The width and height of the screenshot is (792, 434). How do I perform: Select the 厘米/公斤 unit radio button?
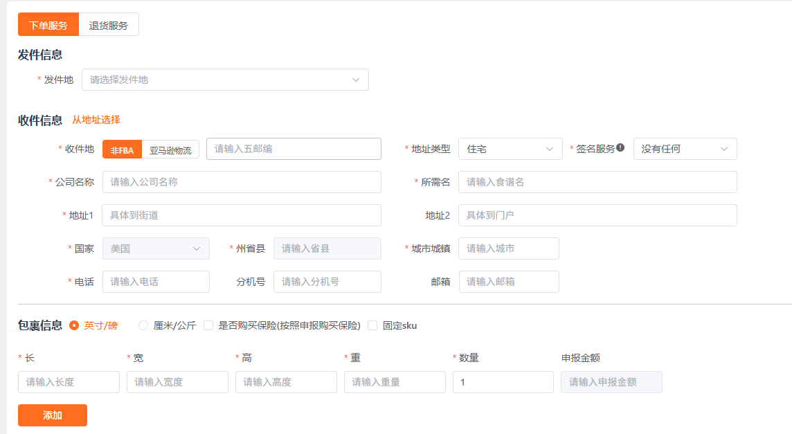(143, 325)
